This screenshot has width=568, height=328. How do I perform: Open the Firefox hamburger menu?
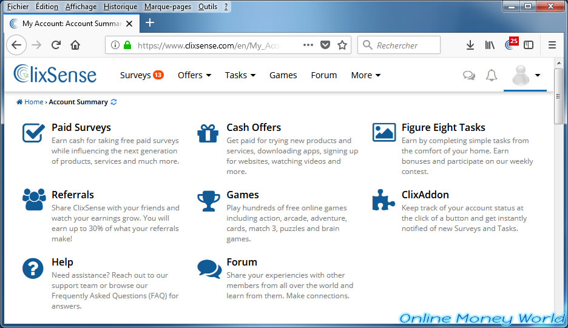552,45
